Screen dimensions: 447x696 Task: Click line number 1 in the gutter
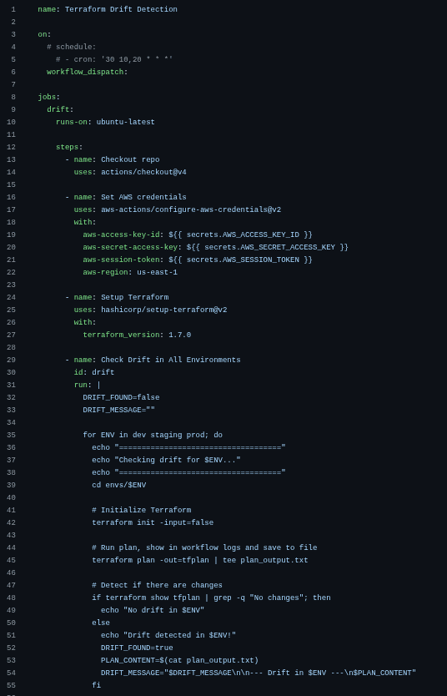(x=13, y=9)
